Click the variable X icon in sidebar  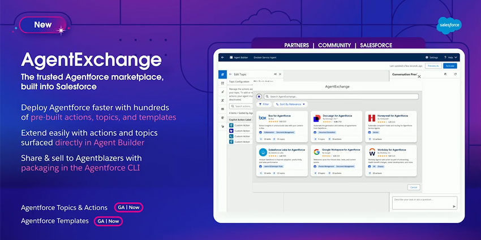pos(222,100)
